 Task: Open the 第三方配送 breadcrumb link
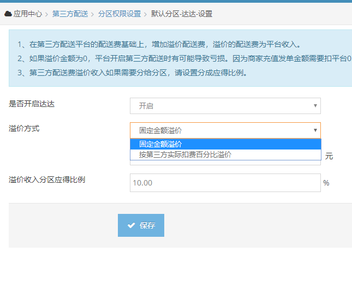(70, 14)
